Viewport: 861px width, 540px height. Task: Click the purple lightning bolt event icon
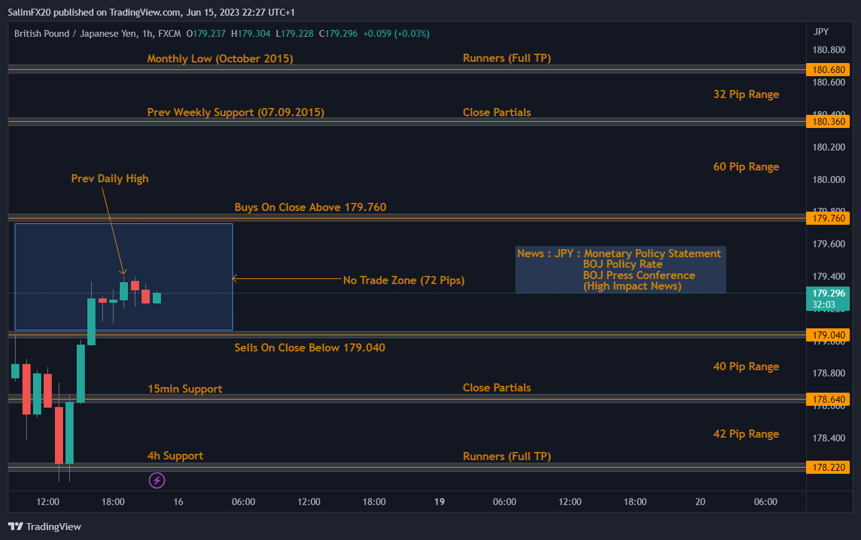click(x=157, y=480)
